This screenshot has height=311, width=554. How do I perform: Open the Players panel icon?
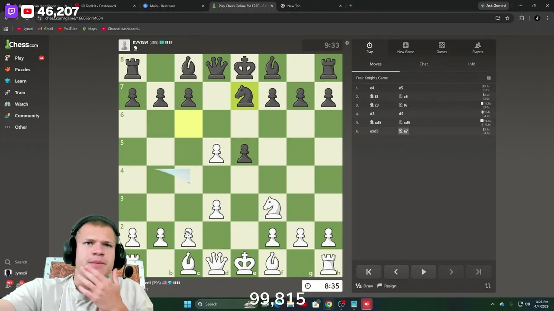point(478,48)
